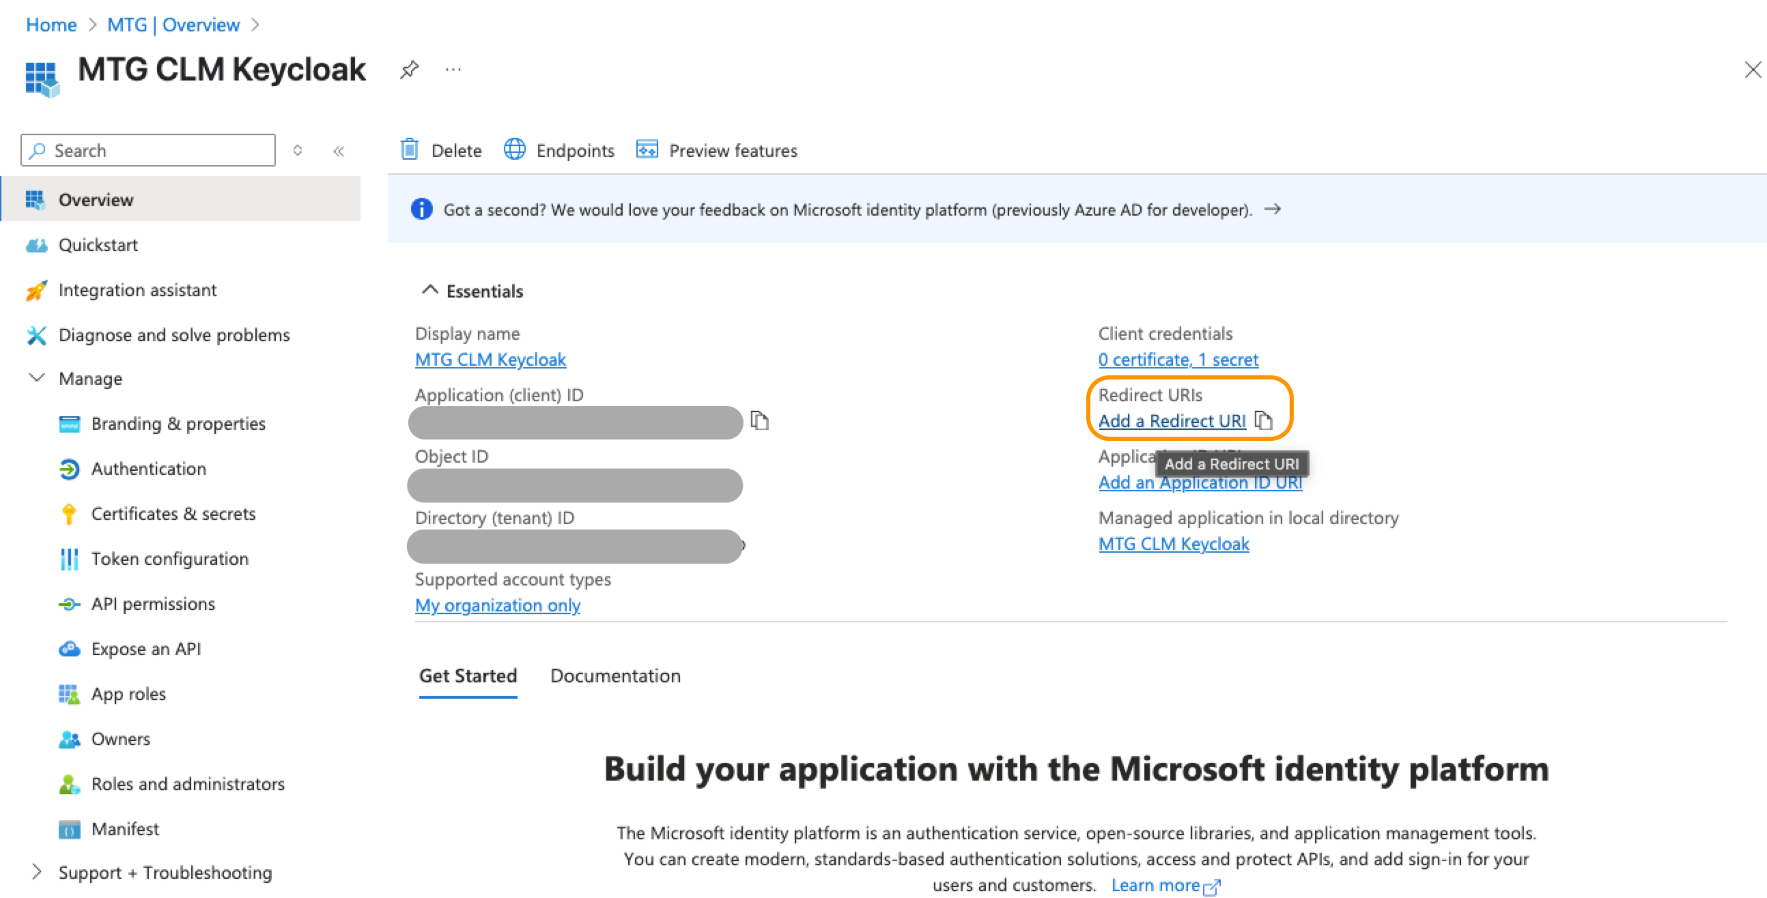This screenshot has height=898, width=1767.
Task: Open the 0 certificate, 1 secret link
Action: coord(1178,359)
